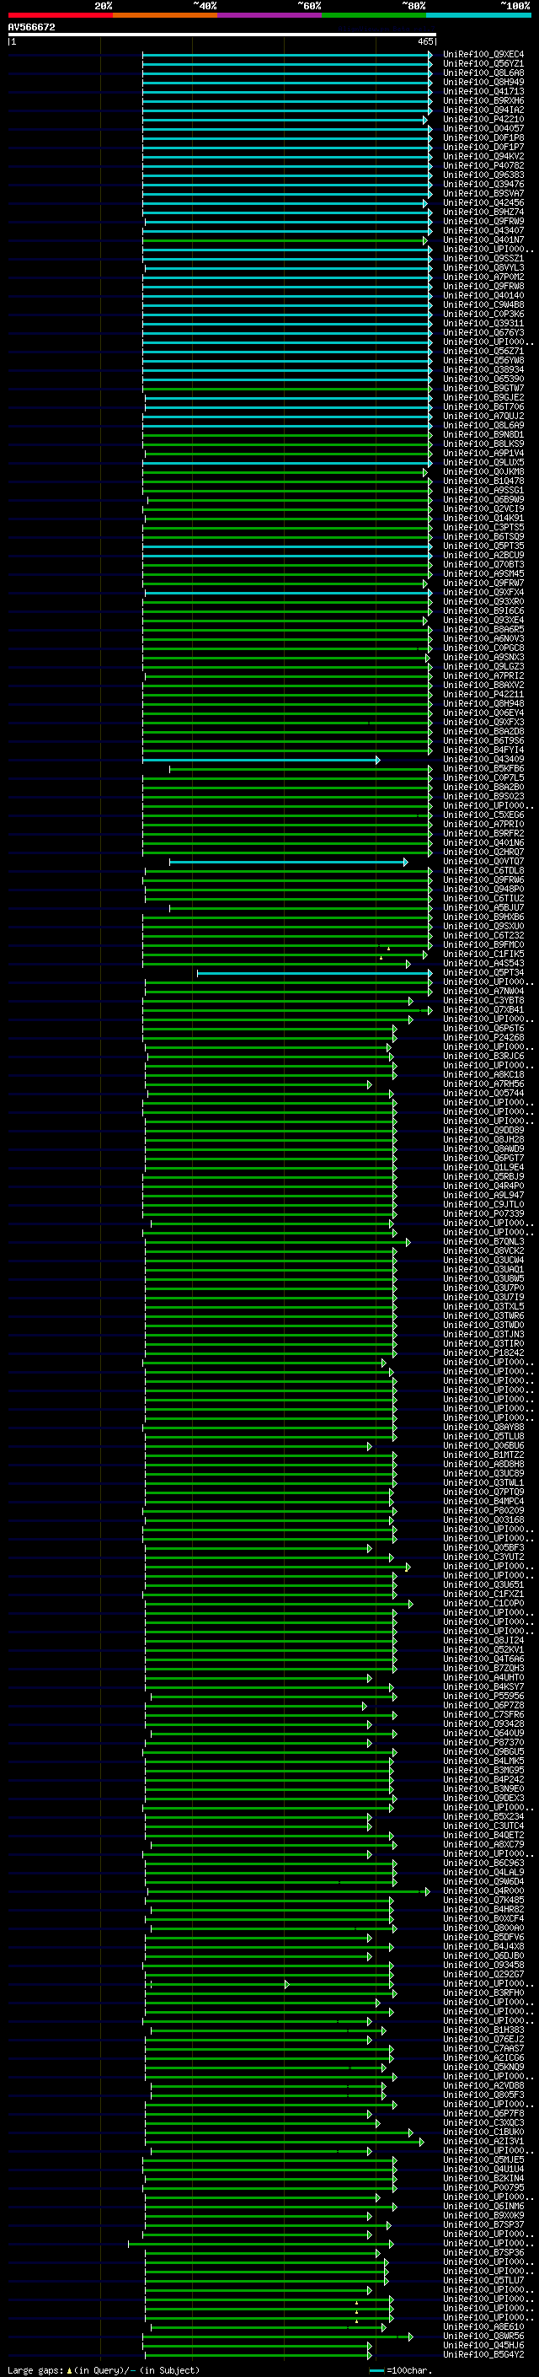Select the UniRef100_C6TDL8 label
This screenshot has height=2377, width=539.
tap(483, 872)
